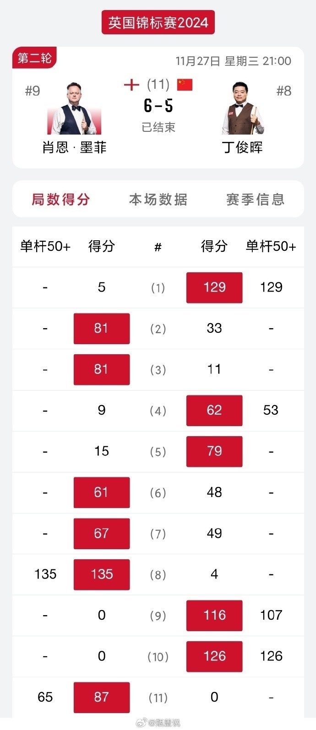Tap the red 116 score in frame 9
The width and height of the screenshot is (316, 730).
point(214,615)
